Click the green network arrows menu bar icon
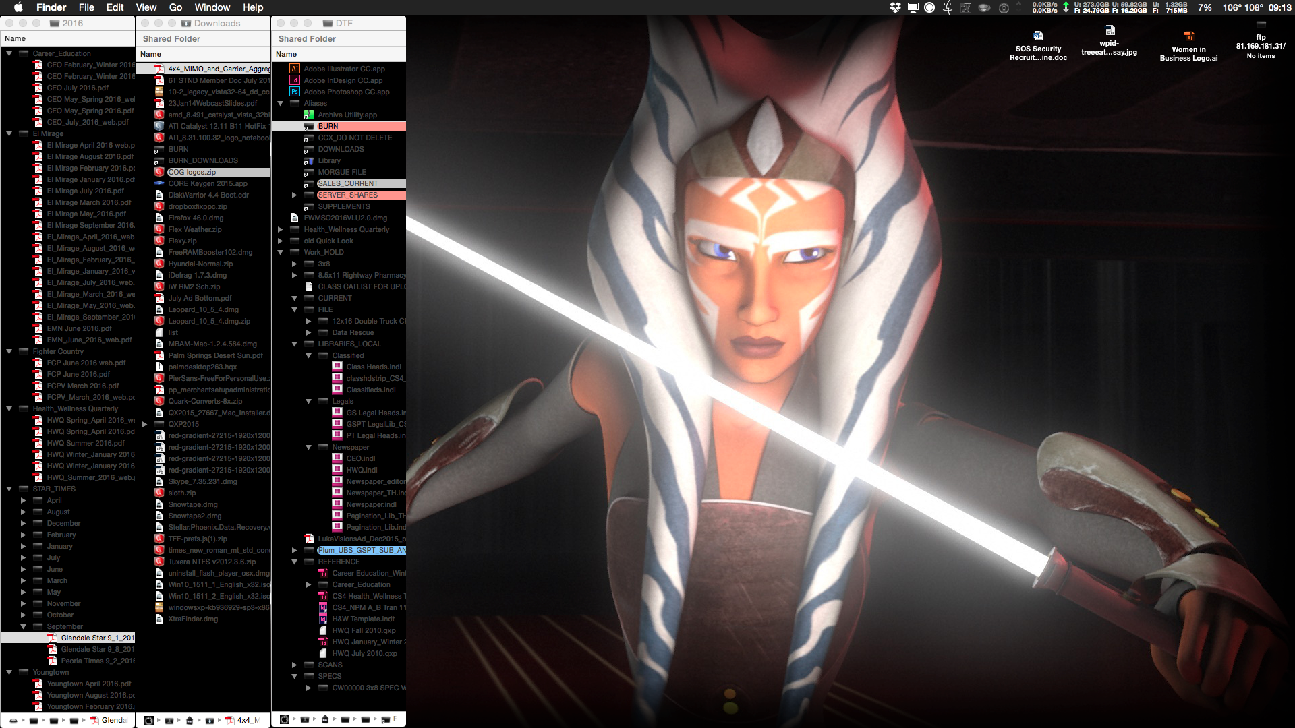1295x728 pixels. pyautogui.click(x=1066, y=7)
